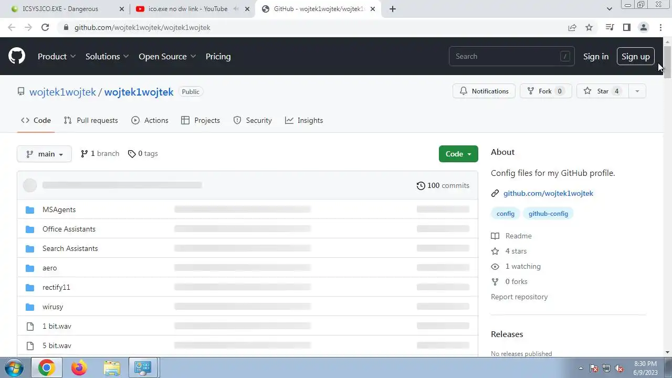Image resolution: width=672 pixels, height=378 pixels.
Task: Open the 100 commits link
Action: 443,185
